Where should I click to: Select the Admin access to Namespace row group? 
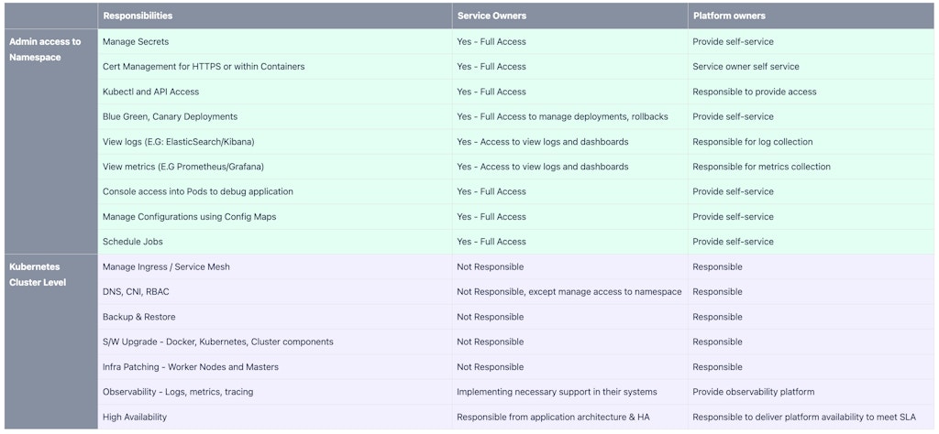click(45, 49)
